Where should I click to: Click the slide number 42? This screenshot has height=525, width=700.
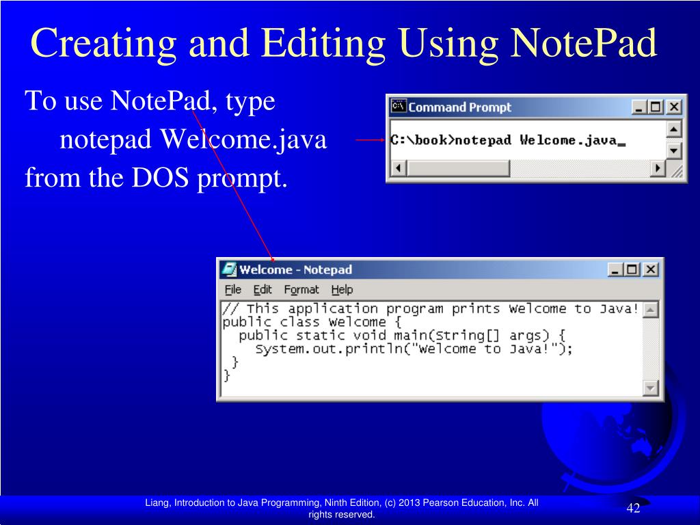(633, 508)
